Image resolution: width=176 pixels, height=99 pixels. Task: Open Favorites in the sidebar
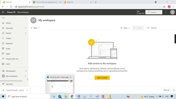(9, 28)
